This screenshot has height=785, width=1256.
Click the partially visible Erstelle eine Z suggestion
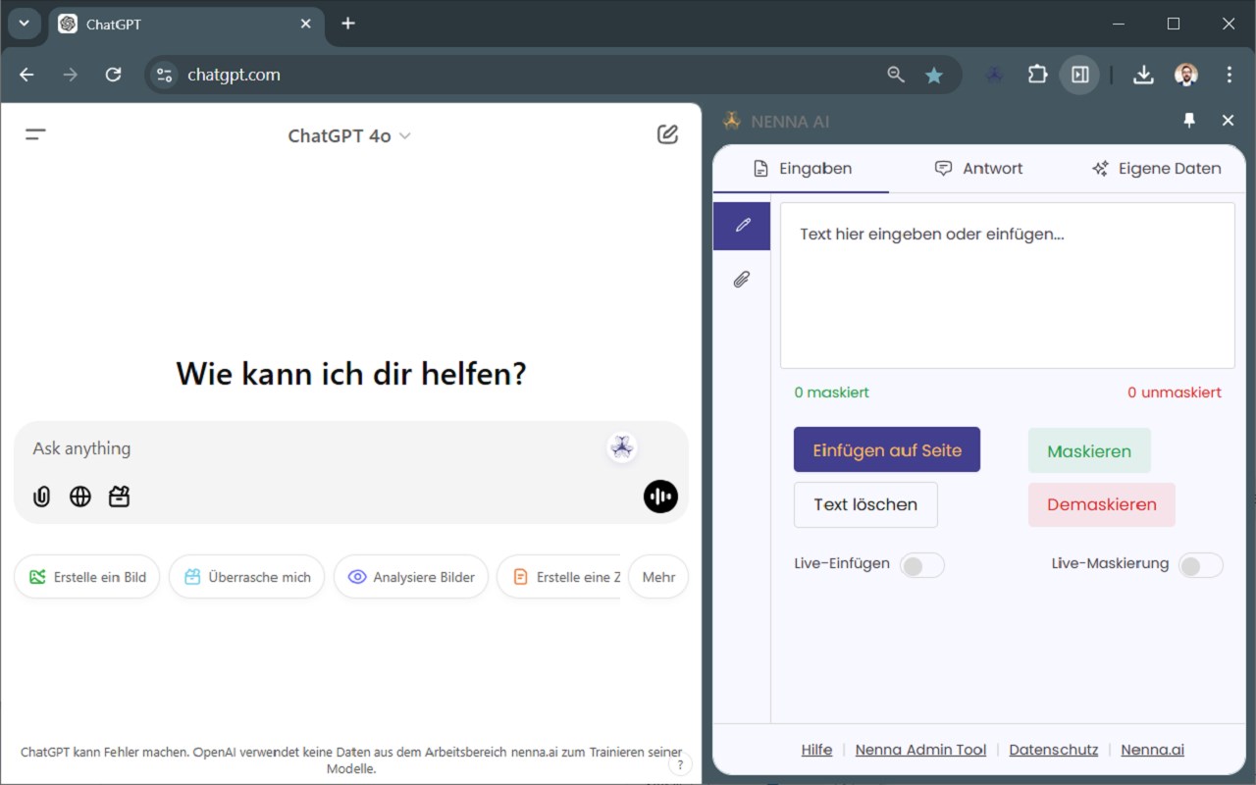559,577
